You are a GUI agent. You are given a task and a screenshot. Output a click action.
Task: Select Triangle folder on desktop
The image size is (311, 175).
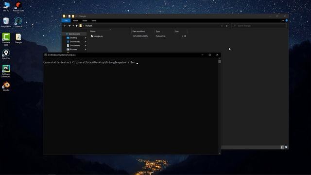click(18, 38)
